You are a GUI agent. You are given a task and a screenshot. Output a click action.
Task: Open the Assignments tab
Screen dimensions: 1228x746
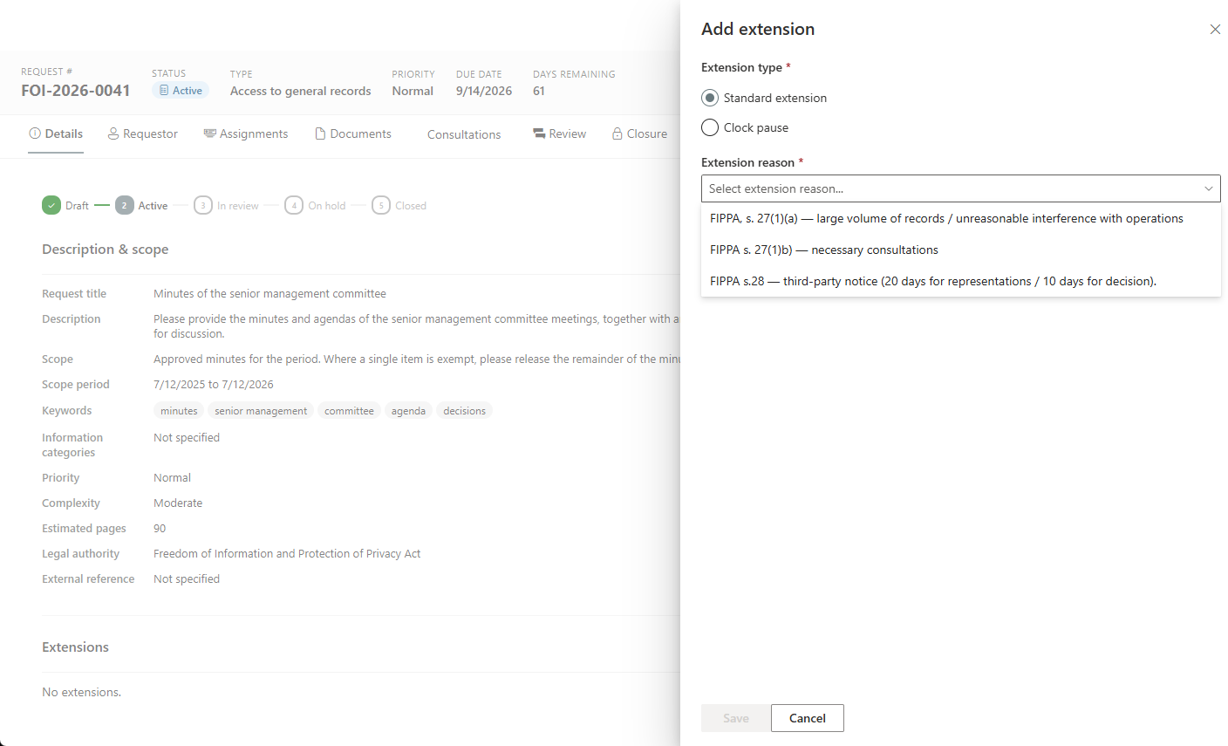click(246, 133)
